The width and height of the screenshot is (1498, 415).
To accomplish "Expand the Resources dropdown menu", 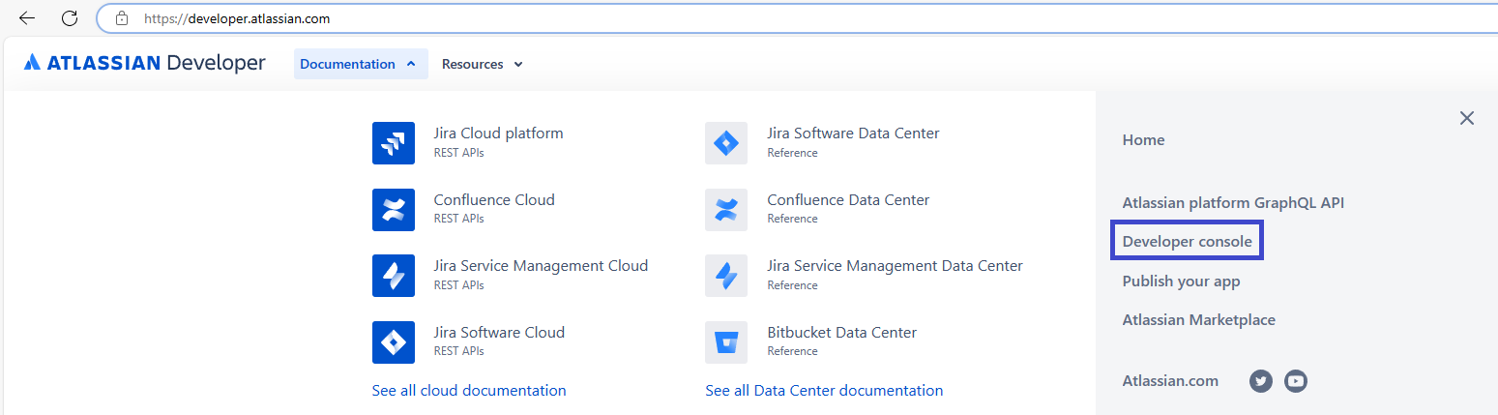I will pos(482,64).
